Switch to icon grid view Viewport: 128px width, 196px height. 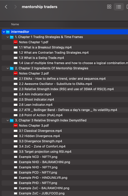109,7
